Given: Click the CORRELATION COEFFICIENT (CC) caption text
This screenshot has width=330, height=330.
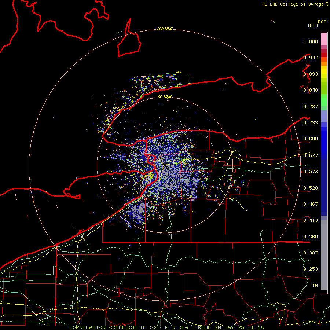Looking at the screenshot, I should click(x=115, y=327).
